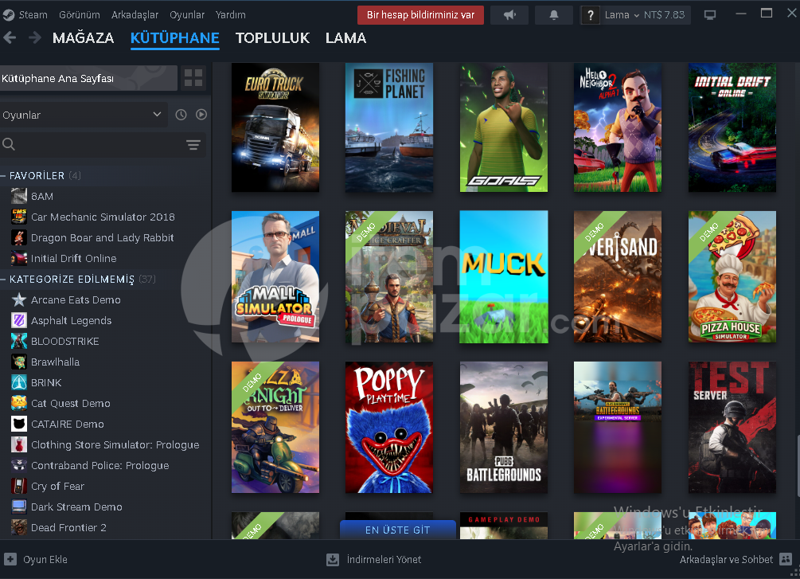Viewport: 800px width, 579px height.
Task: Open the Görünüm menu
Action: 80,15
